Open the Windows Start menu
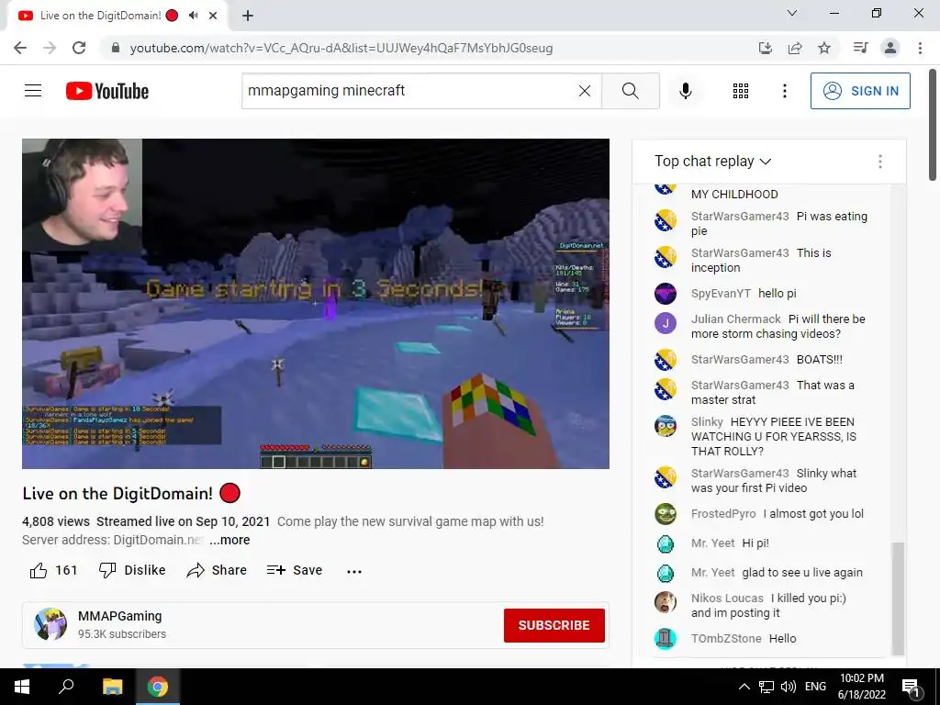This screenshot has width=940, height=705. click(x=22, y=687)
